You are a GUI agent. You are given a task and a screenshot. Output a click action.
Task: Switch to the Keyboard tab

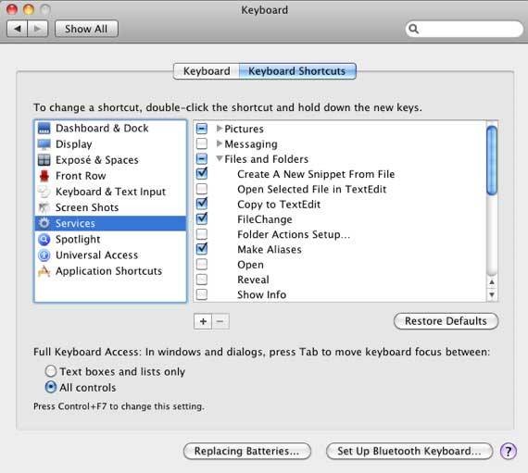pyautogui.click(x=207, y=71)
